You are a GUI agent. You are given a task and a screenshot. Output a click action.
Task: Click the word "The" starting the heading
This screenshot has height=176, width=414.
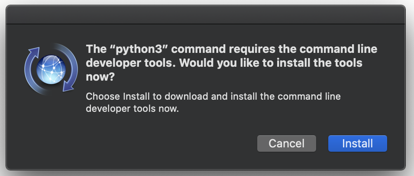coord(96,49)
